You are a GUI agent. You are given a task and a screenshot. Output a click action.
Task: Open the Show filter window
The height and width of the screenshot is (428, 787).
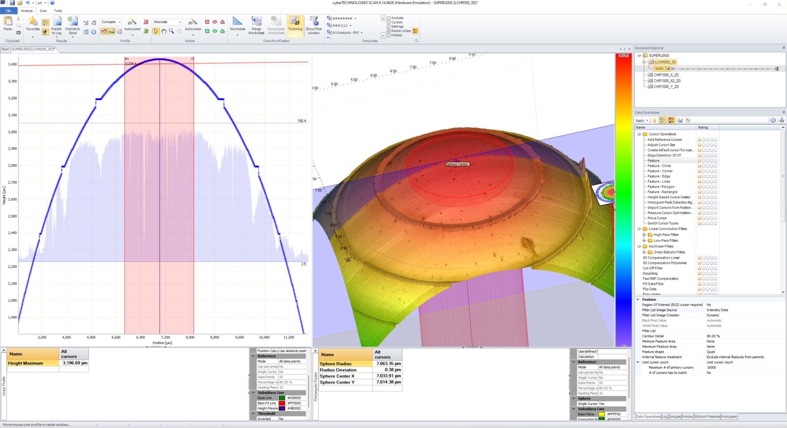314,22
